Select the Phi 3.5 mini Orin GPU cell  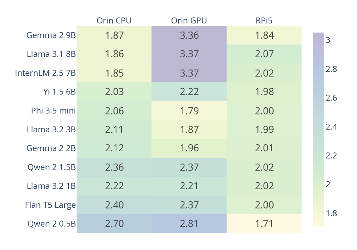[x=189, y=111]
